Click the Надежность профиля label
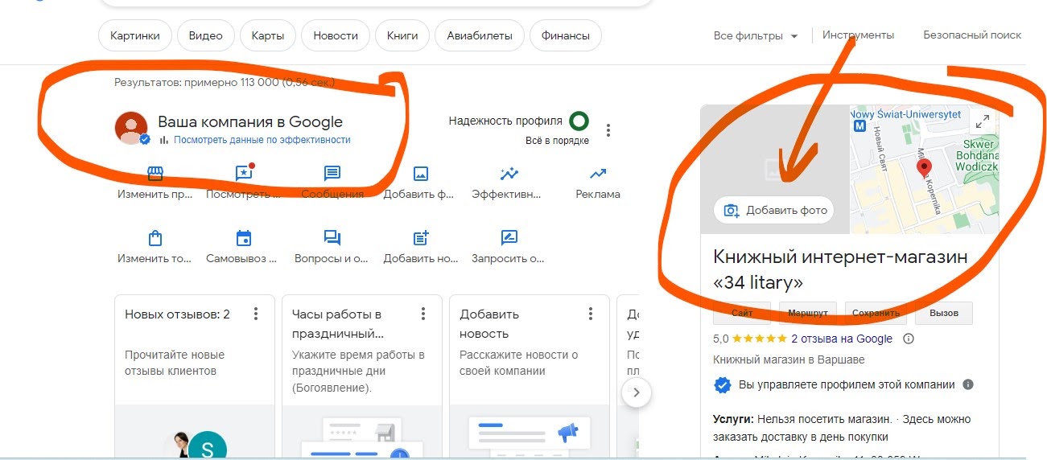The image size is (1047, 460). coord(505,121)
